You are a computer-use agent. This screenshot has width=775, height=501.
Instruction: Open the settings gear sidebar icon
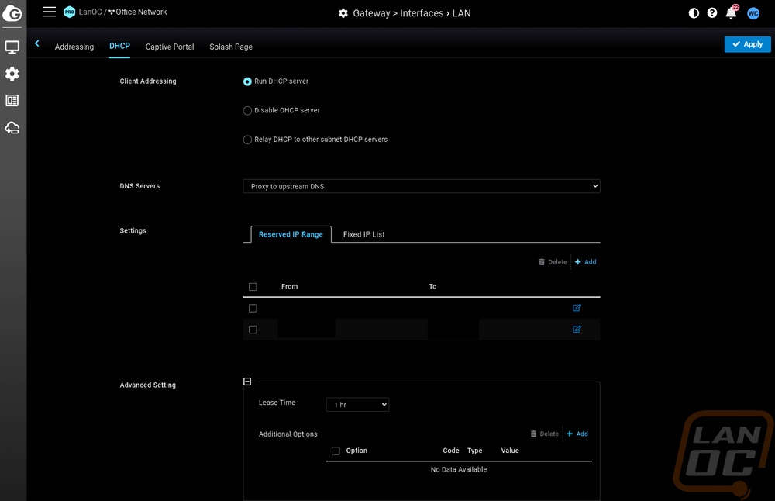click(x=12, y=74)
